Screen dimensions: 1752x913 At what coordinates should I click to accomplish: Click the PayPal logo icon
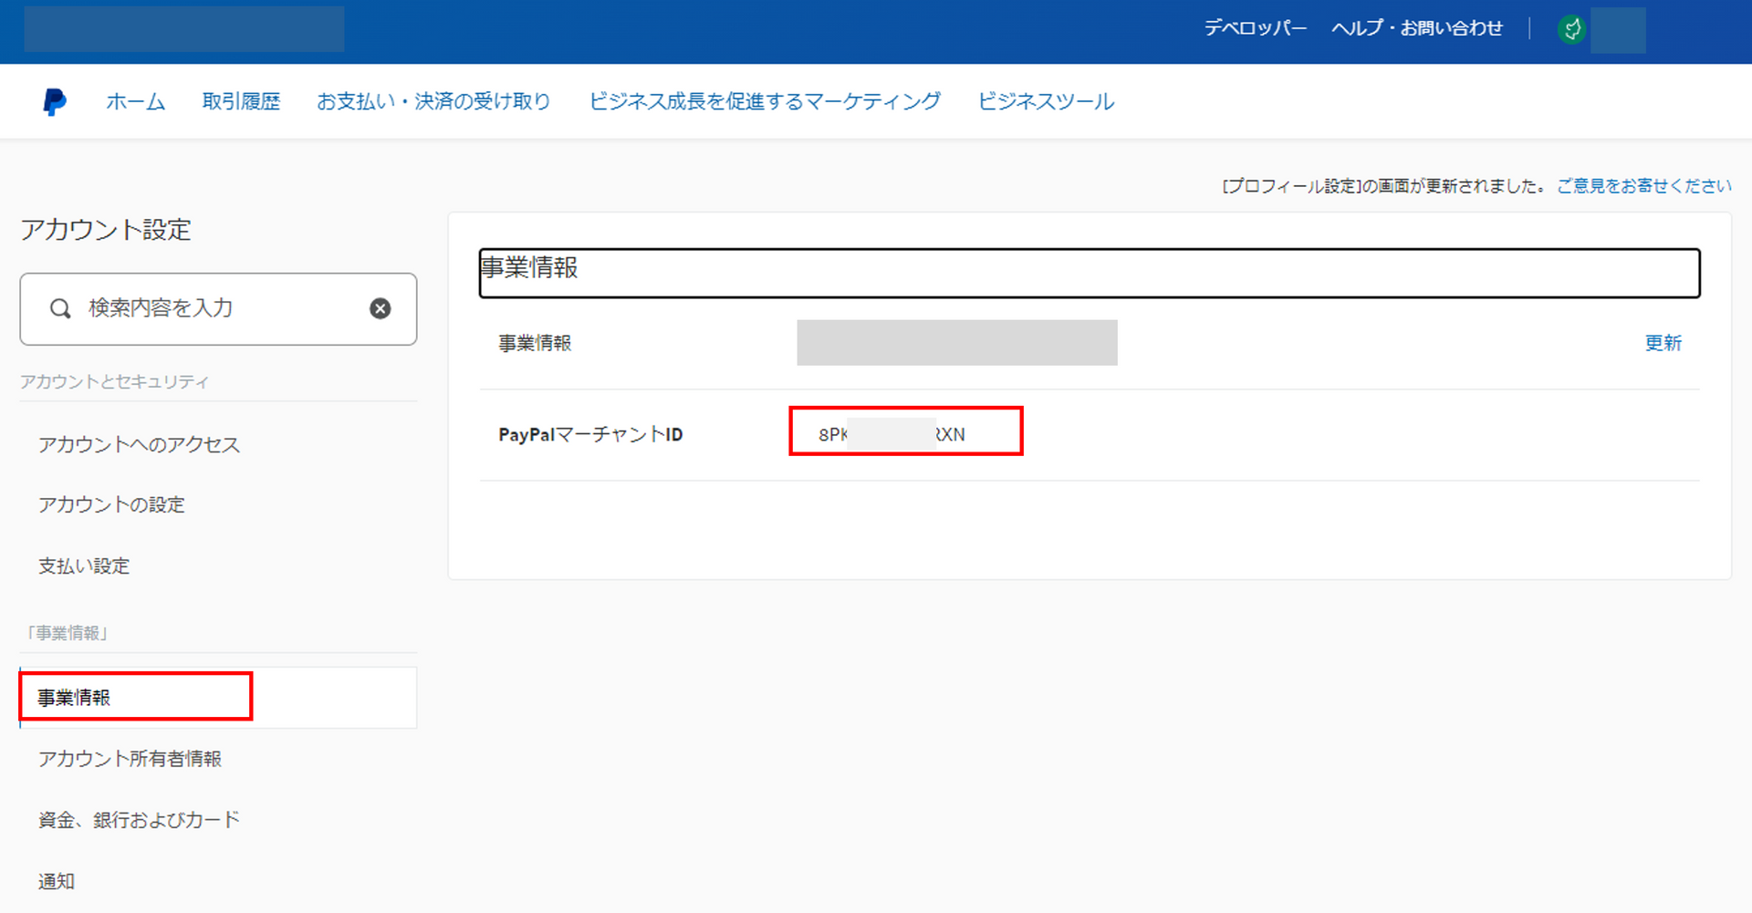pos(55,101)
